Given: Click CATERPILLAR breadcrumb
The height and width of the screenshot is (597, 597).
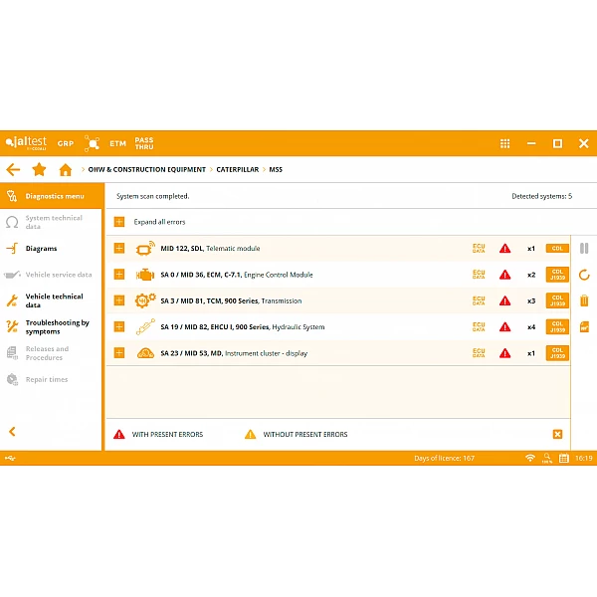Looking at the screenshot, I should click(x=238, y=169).
